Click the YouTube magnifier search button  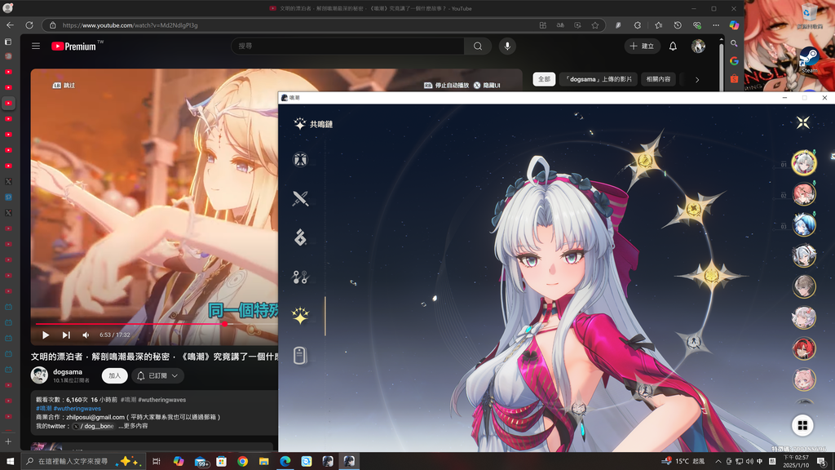click(478, 47)
